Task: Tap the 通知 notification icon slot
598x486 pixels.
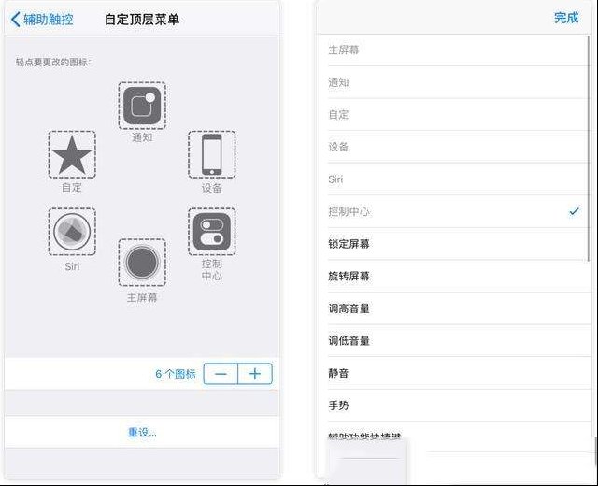Action: 142,106
